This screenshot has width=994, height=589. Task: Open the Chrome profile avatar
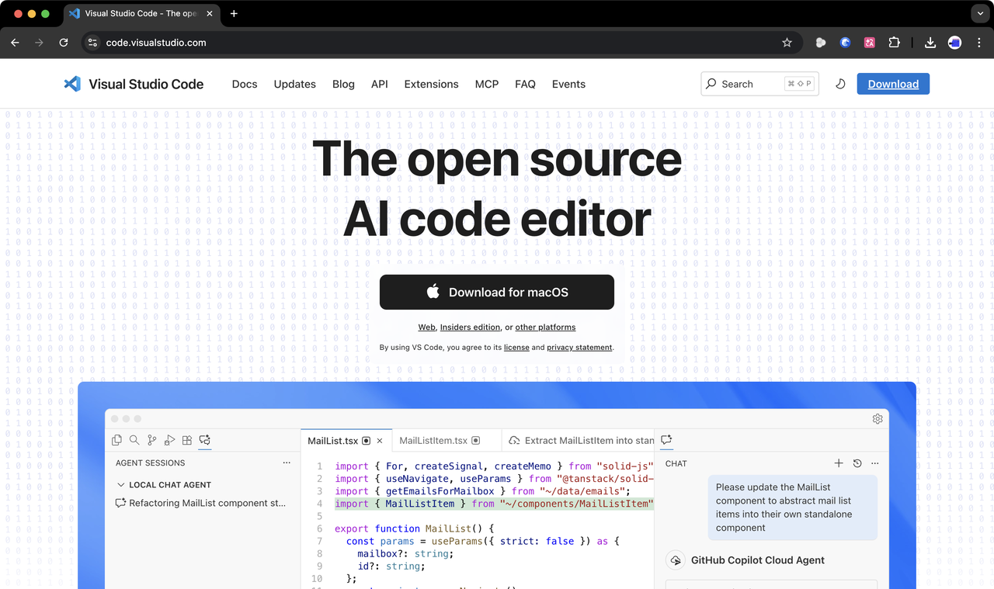[955, 43]
